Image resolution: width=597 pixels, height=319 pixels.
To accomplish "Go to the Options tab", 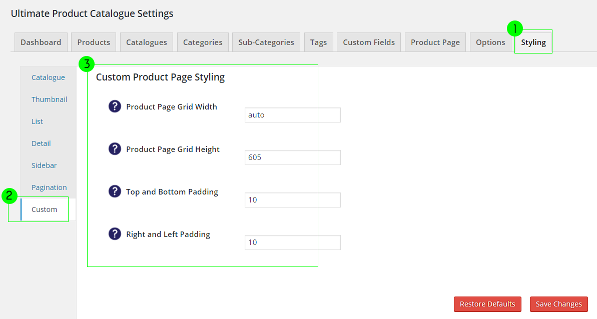I will [490, 42].
